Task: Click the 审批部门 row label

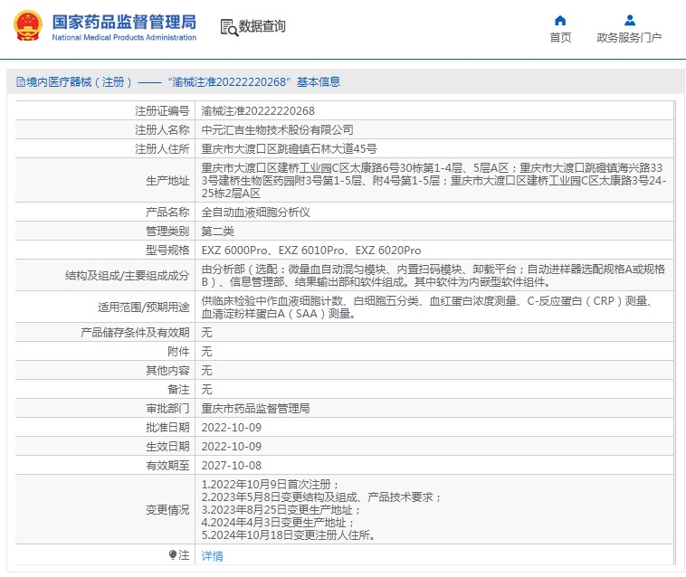Action: [167, 409]
